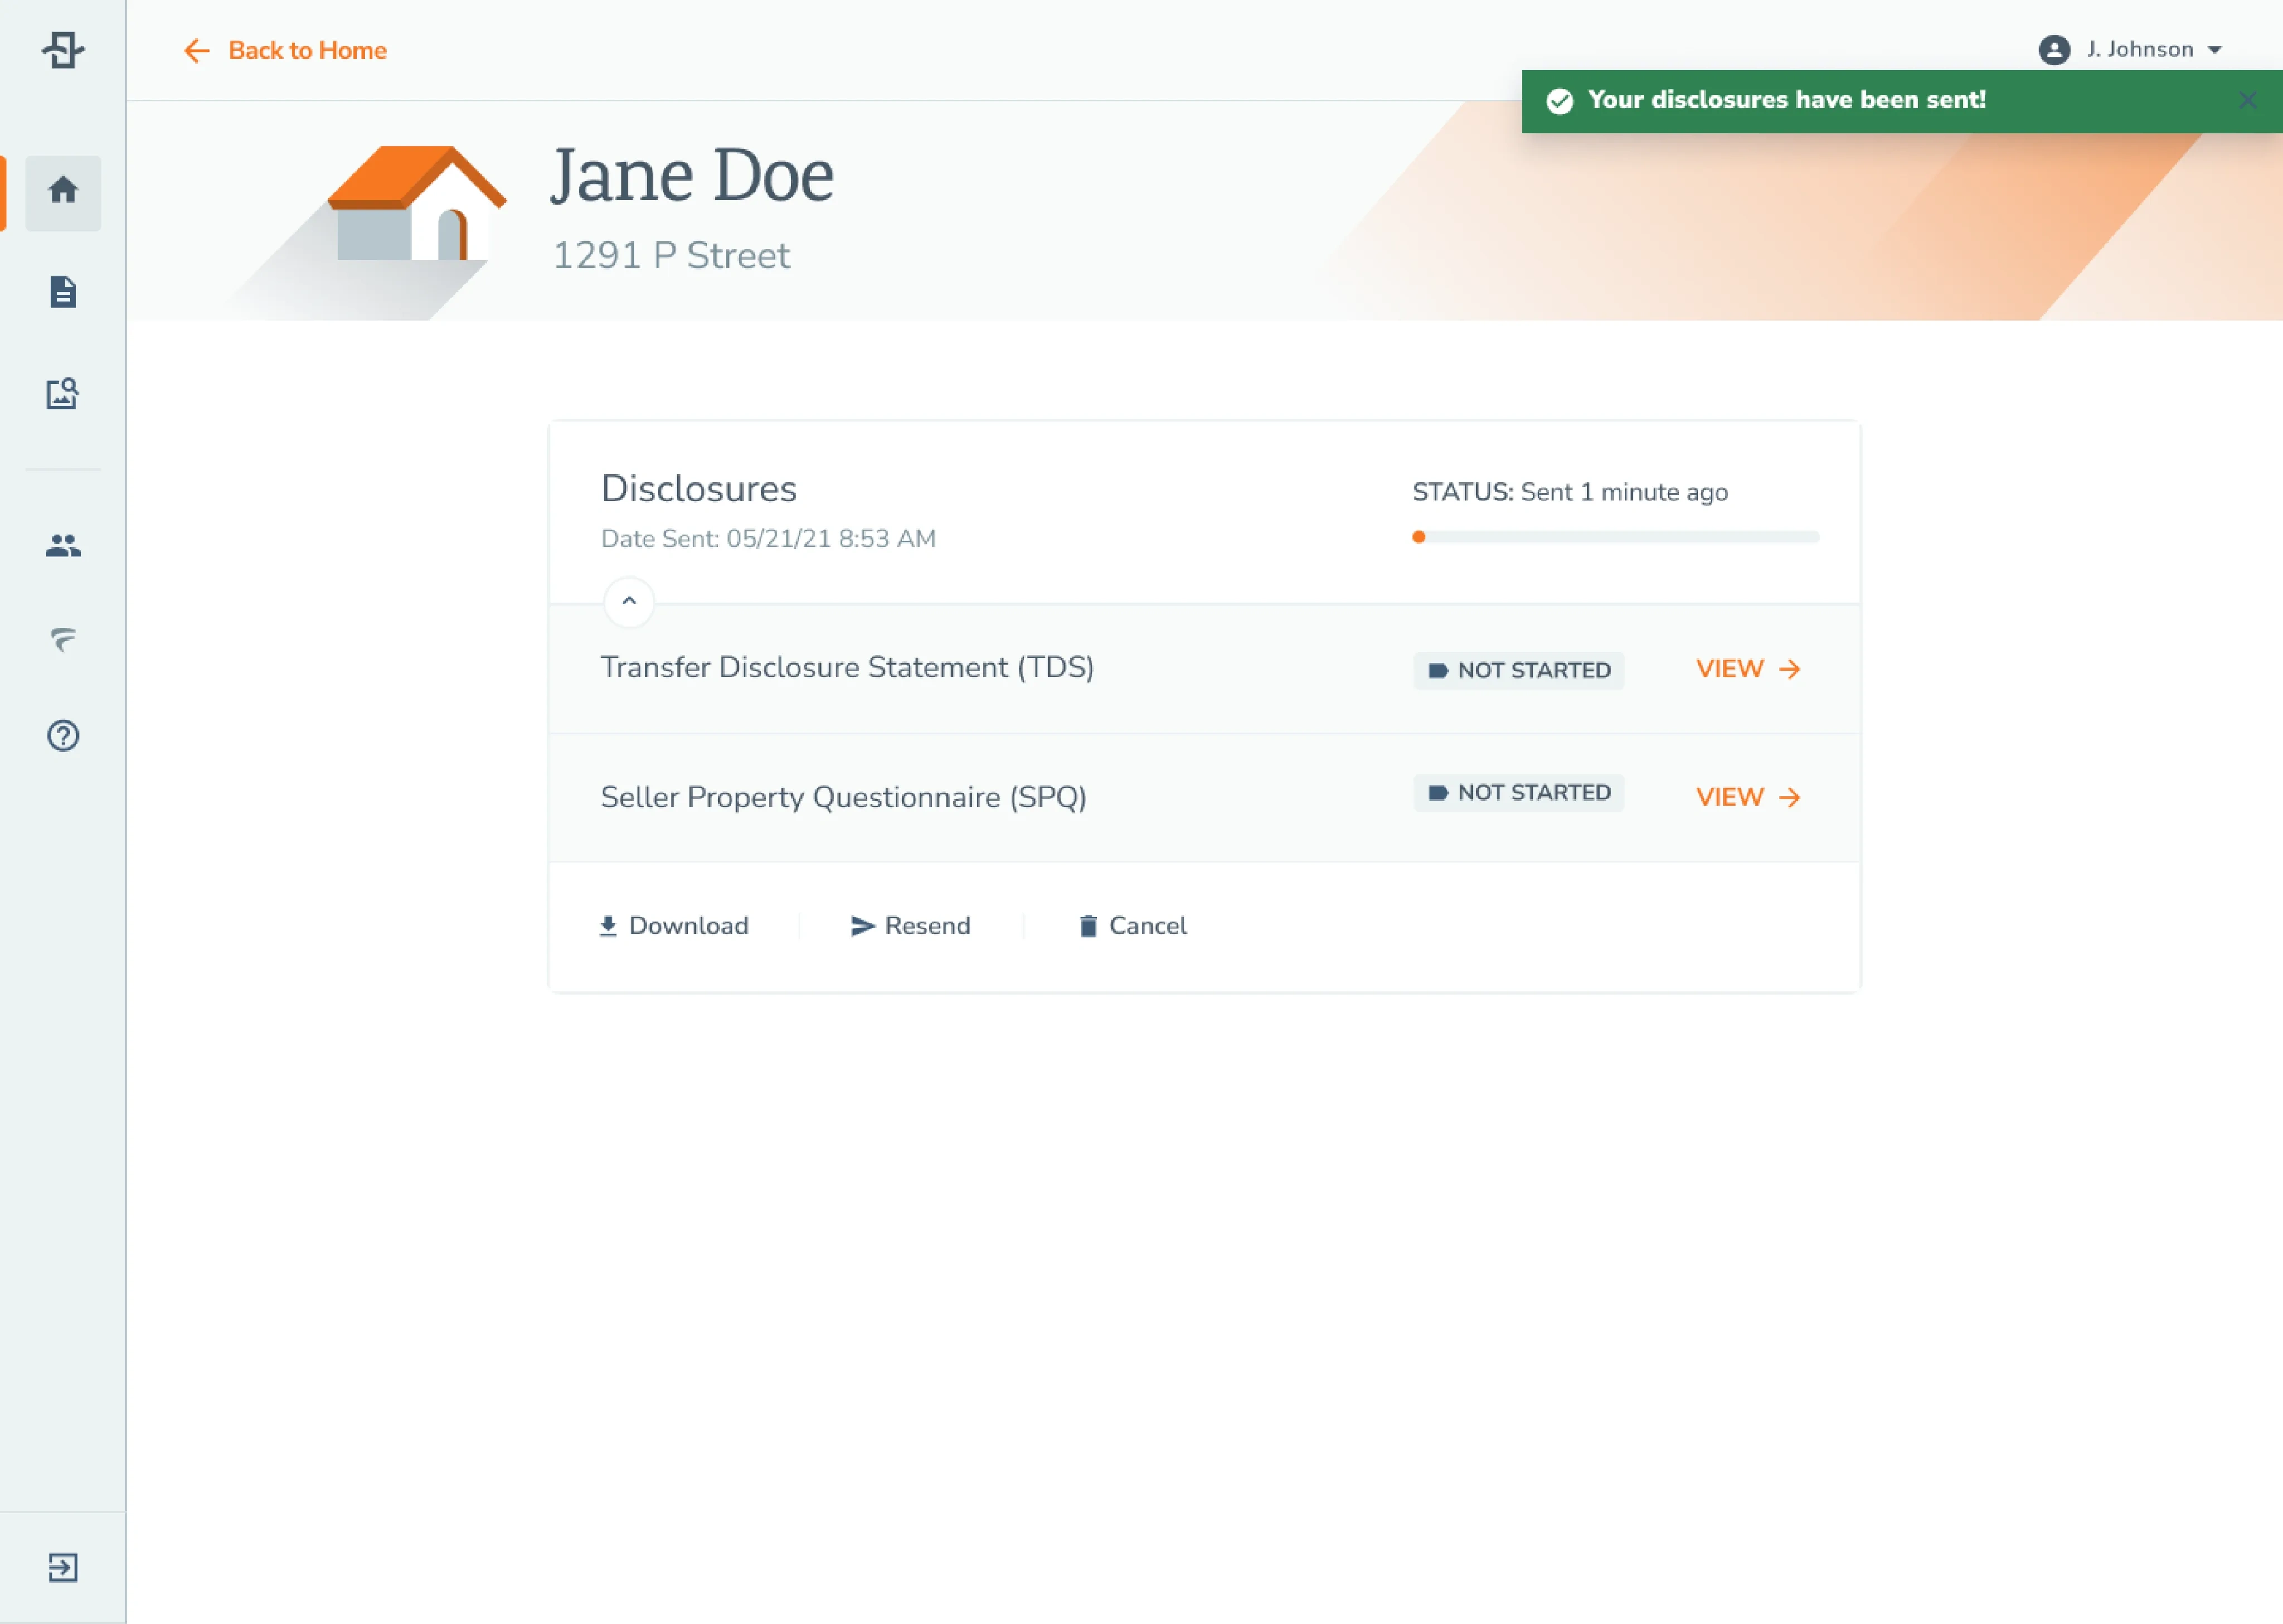Open the help question mark icon
This screenshot has width=2283, height=1624.
click(x=63, y=736)
